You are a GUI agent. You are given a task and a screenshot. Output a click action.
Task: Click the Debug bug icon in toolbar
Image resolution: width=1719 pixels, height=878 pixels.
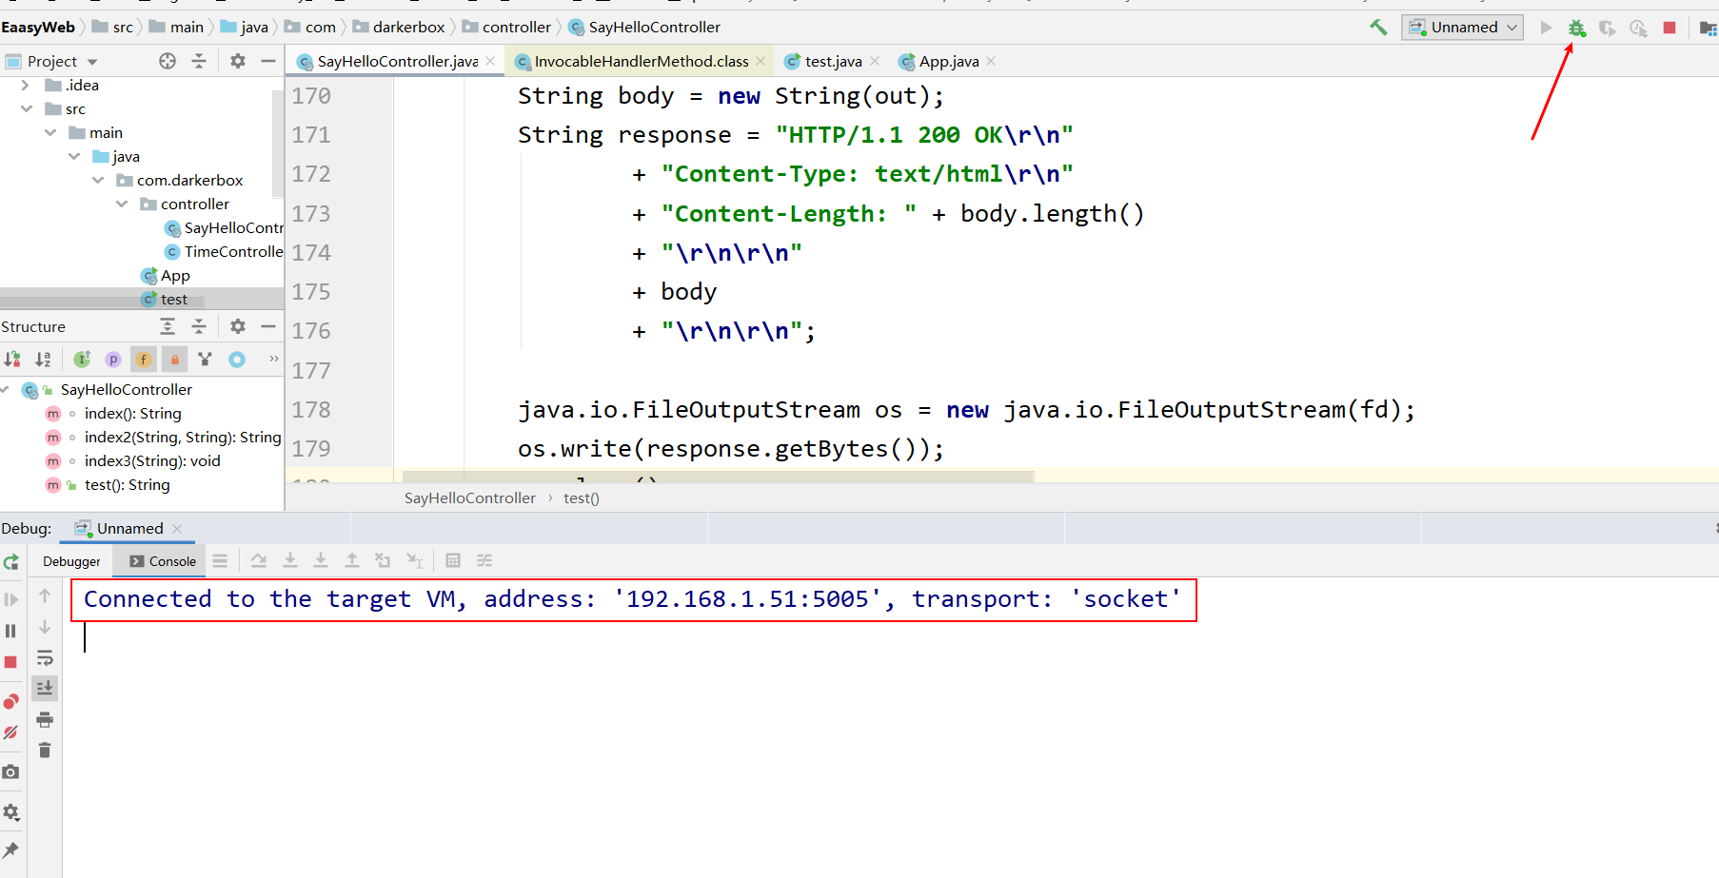(x=1577, y=28)
